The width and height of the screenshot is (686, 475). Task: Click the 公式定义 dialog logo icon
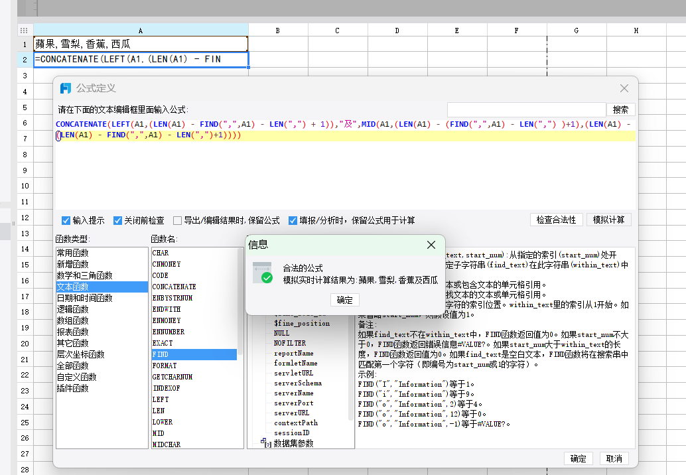click(66, 88)
